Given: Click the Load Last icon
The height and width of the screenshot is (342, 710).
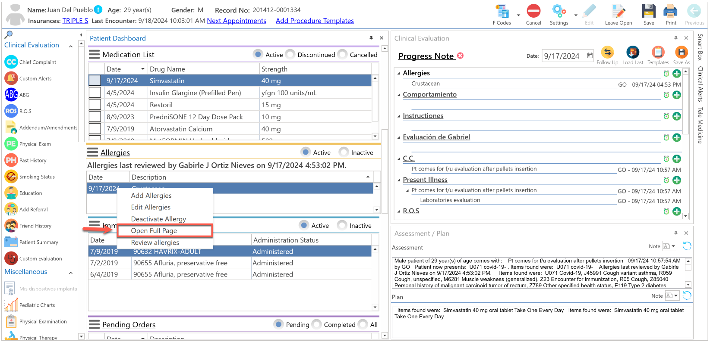Looking at the screenshot, I should click(633, 53).
